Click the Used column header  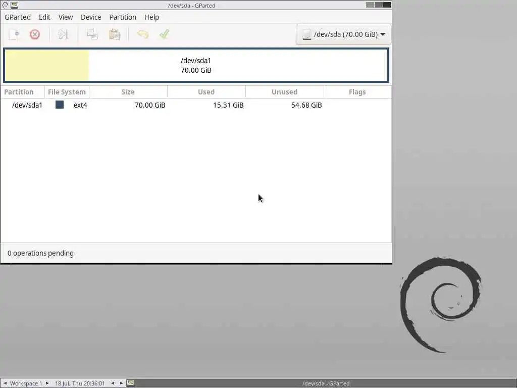(x=206, y=92)
